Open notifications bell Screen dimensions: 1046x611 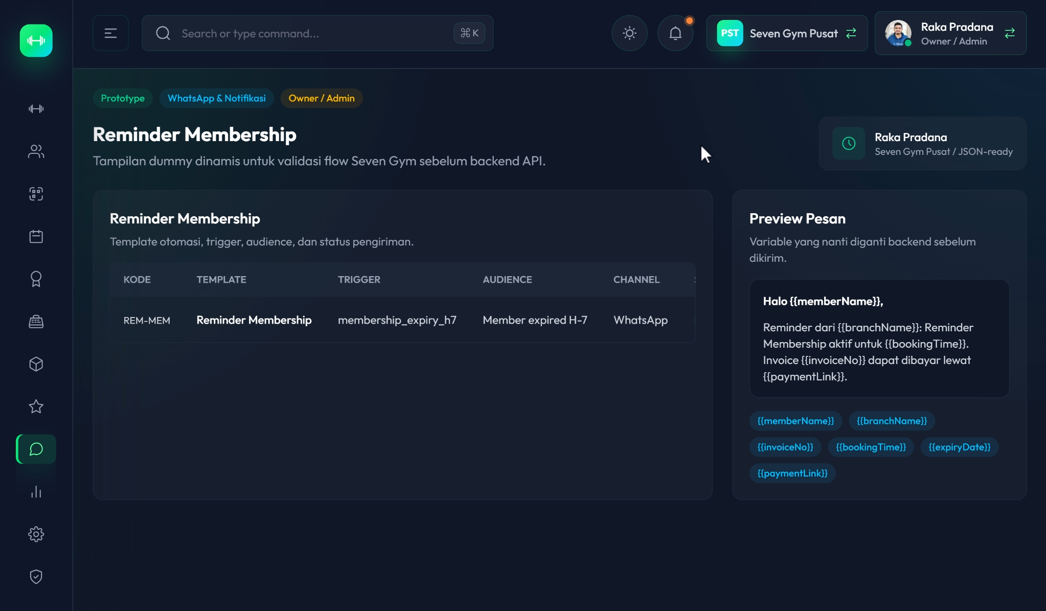(x=675, y=33)
